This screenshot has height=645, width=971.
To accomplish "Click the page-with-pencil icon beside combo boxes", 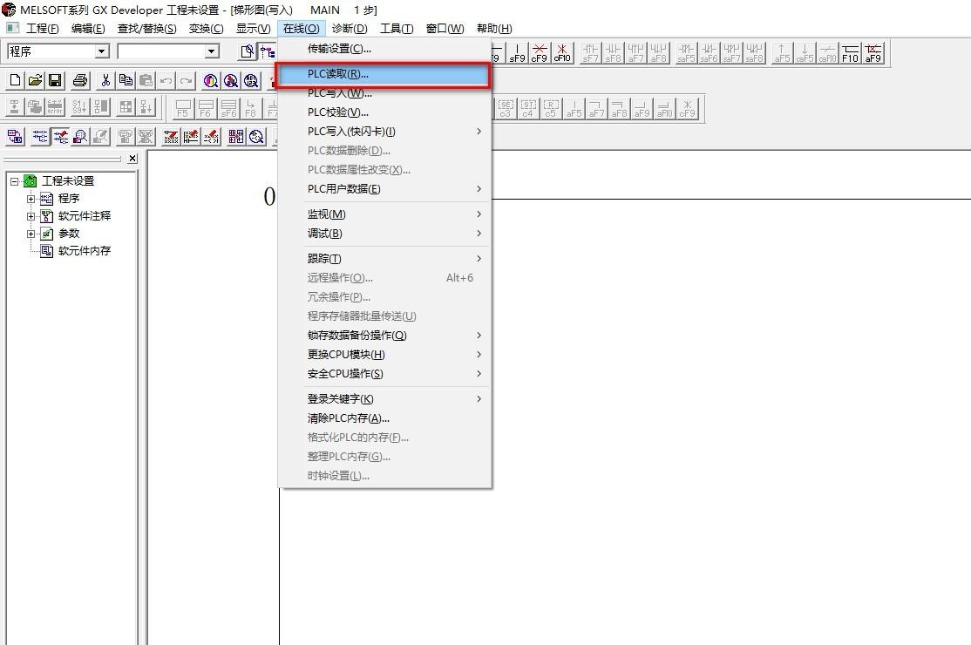I will 247,51.
